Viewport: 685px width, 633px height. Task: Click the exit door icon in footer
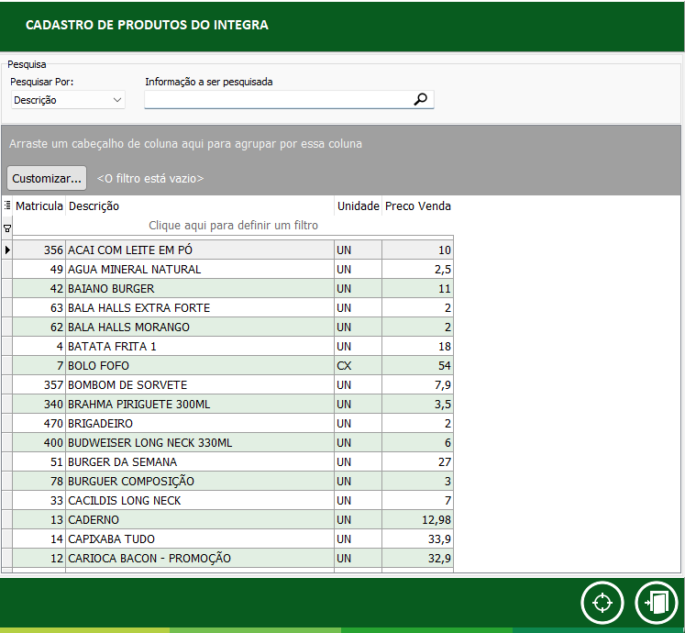click(x=657, y=603)
